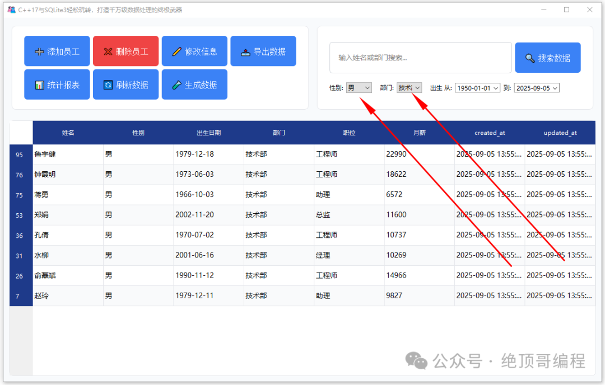Click the red 删除员工 delete button
The image size is (605, 385).
point(126,51)
